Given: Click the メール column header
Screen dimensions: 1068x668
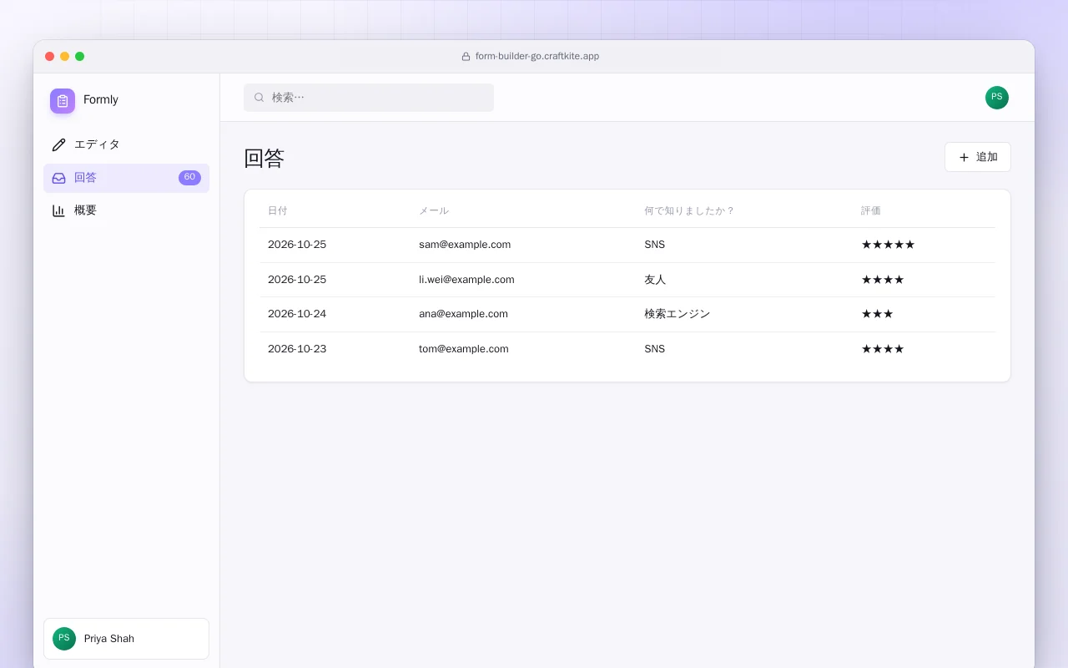Looking at the screenshot, I should (434, 211).
